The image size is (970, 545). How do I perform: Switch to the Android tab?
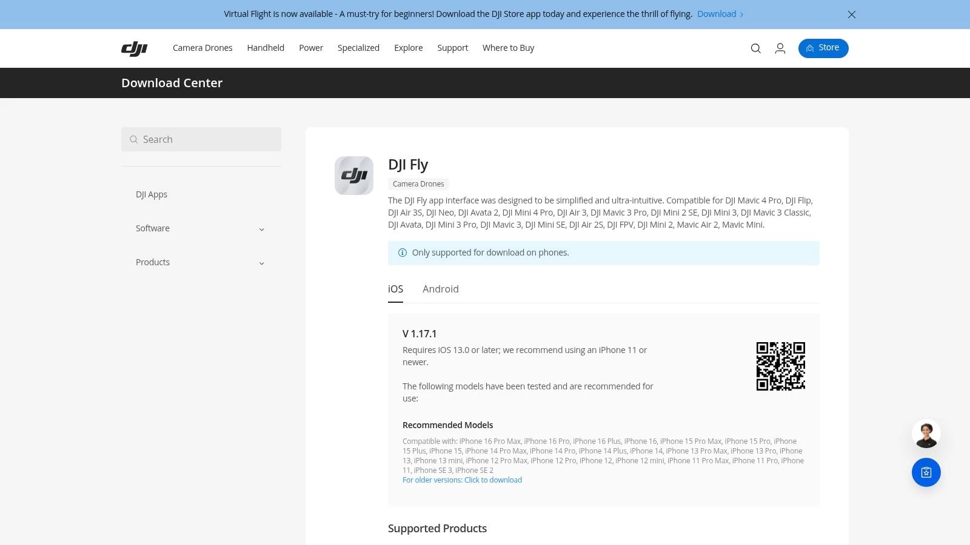coord(441,289)
